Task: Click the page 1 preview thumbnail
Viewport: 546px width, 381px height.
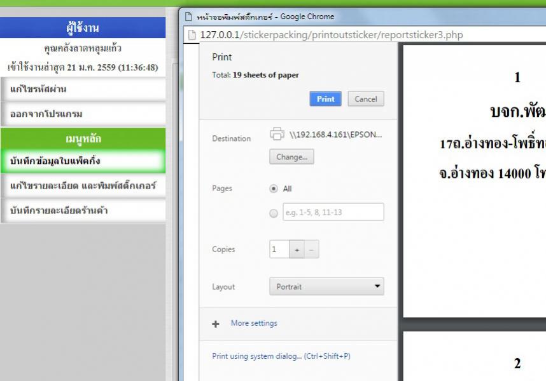Action: [x=474, y=181]
